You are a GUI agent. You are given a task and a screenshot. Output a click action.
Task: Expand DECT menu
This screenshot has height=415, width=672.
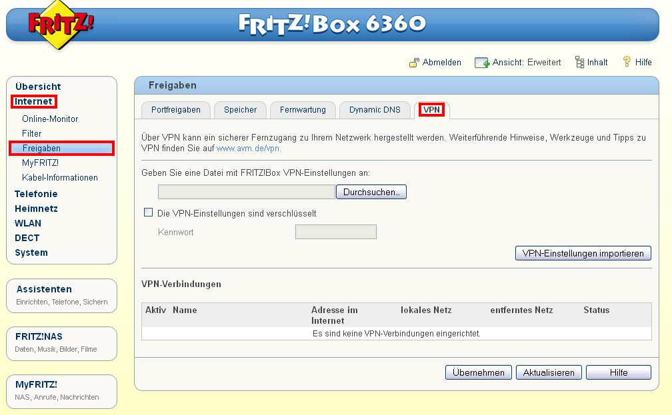27,238
